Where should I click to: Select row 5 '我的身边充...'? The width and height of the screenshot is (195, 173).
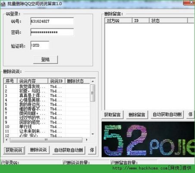click(47, 104)
